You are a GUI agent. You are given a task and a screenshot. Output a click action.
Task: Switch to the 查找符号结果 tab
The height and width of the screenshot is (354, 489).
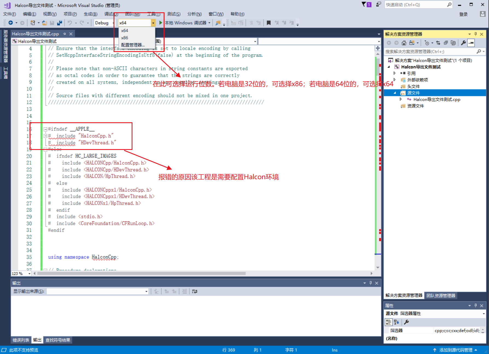[x=58, y=340]
